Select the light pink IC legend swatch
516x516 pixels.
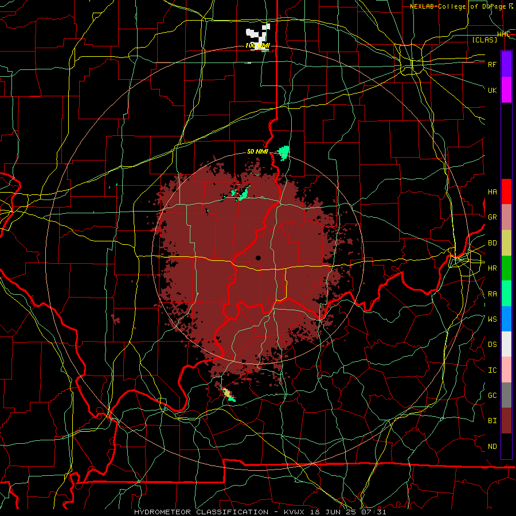click(506, 370)
